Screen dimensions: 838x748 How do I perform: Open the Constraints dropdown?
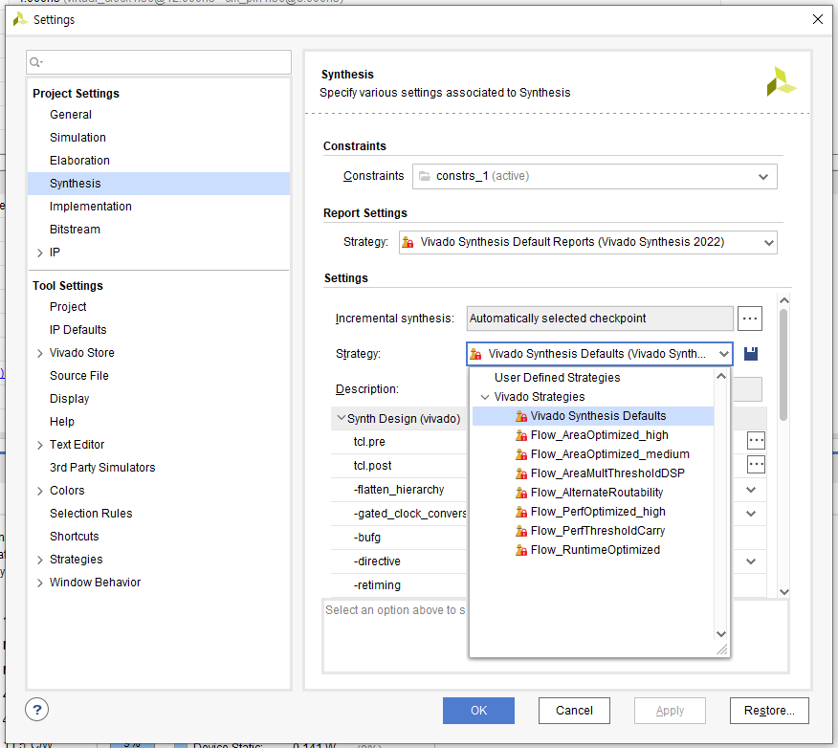763,176
